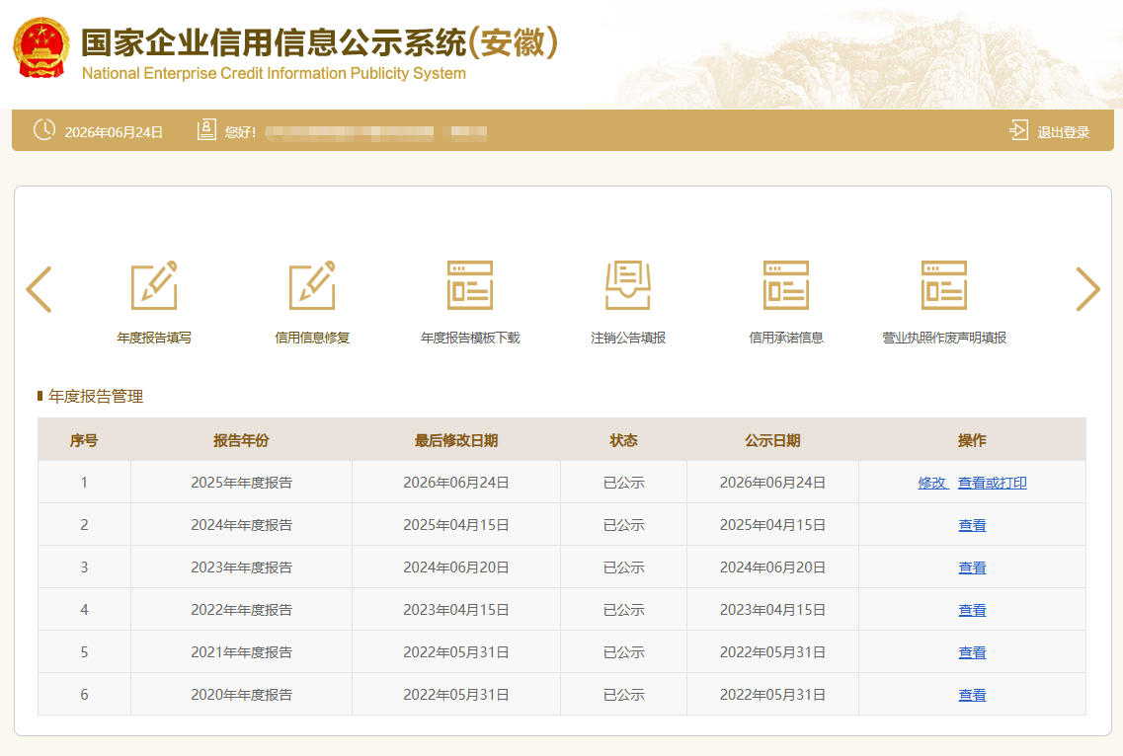Screen dimensions: 1123x756
Task: Click the 2025年年度报告 cell
Action: (x=241, y=483)
